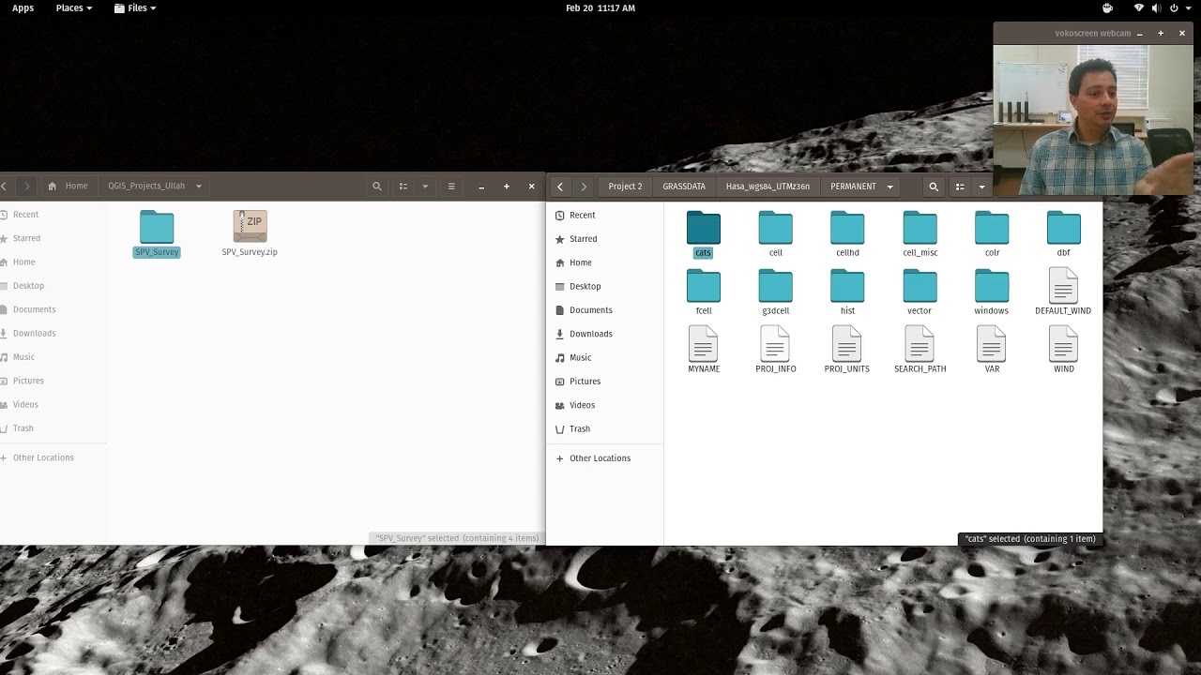This screenshot has width=1201, height=675.
Task: Toggle view mode icon in the PERMANENT window
Action: point(960,187)
